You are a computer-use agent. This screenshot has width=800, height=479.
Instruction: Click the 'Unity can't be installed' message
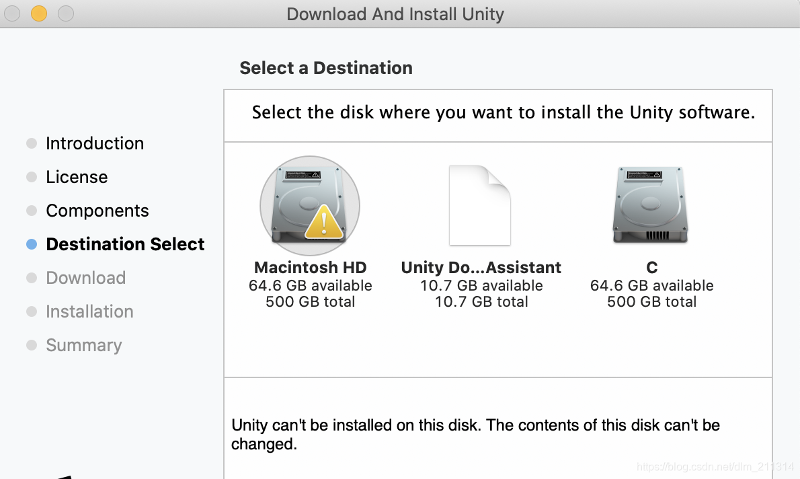pyautogui.click(x=475, y=434)
